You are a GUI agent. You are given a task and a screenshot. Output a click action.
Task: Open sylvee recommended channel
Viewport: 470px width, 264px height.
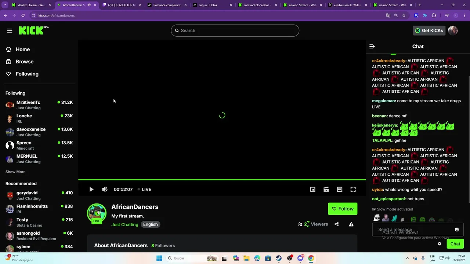click(x=39, y=249)
